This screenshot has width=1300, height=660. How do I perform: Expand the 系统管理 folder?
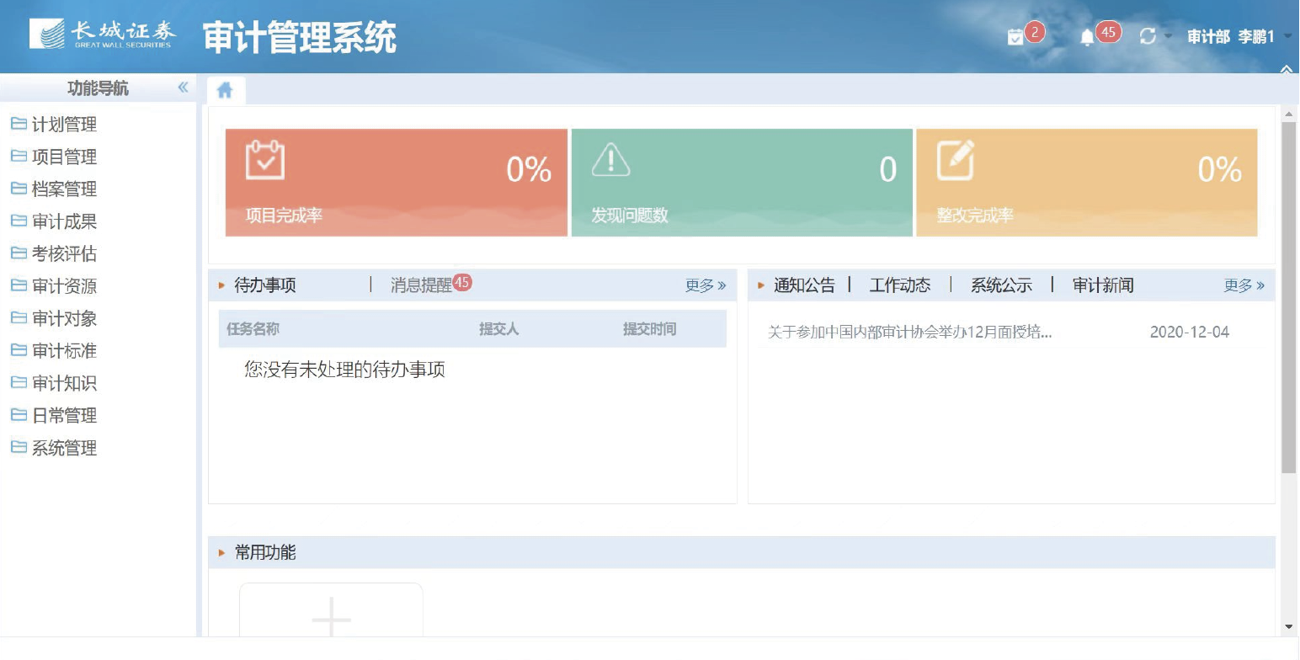tap(64, 448)
